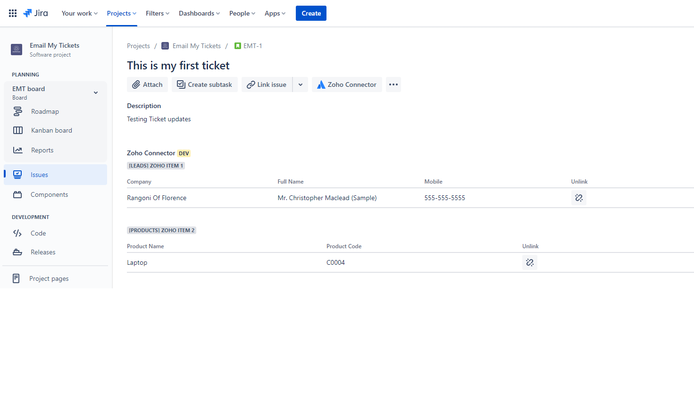
Task: Click the Releases ship icon
Action: coord(17,252)
